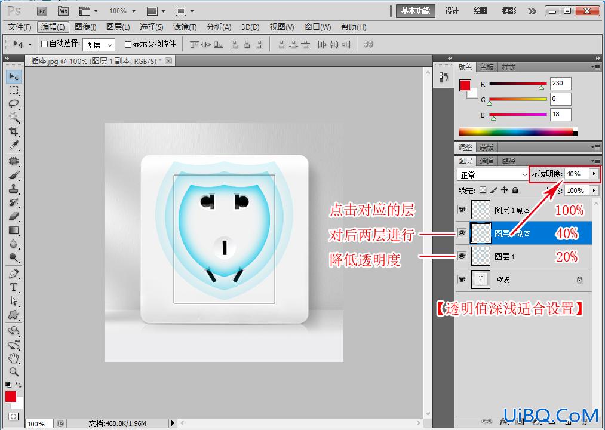605x430 pixels.
Task: Select the Eraser tool
Action: 14,216
